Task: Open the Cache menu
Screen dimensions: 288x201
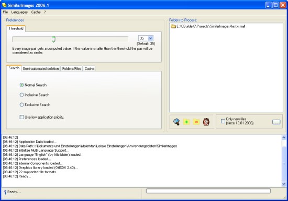Action: (x=36, y=12)
